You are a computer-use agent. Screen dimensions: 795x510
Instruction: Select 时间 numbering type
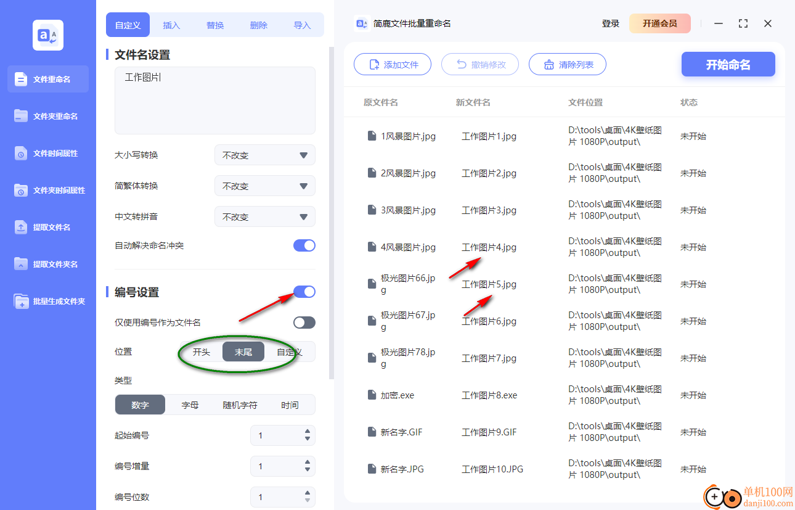tap(290, 405)
